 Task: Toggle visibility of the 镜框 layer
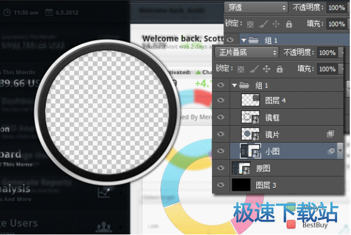220,117
